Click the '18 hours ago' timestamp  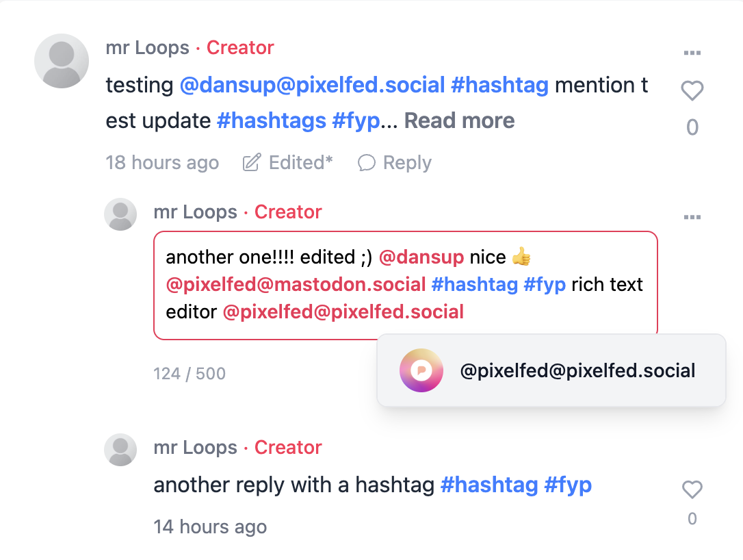(162, 163)
